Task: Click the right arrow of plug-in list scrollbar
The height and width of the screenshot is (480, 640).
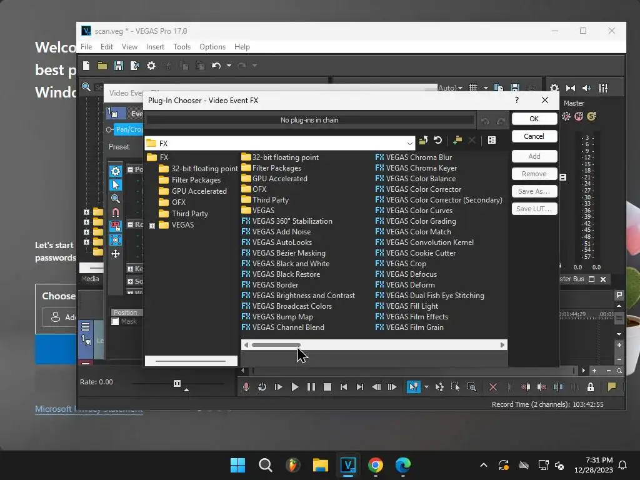Action: (x=502, y=345)
